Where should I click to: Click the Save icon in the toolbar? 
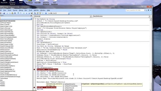[x=4, y=13]
